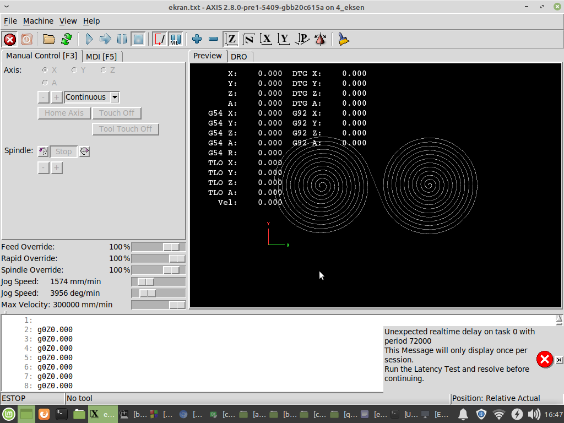Screen dimensions: 564x423
Task: Open the terminal from taskbar
Action: pyautogui.click(x=62, y=414)
